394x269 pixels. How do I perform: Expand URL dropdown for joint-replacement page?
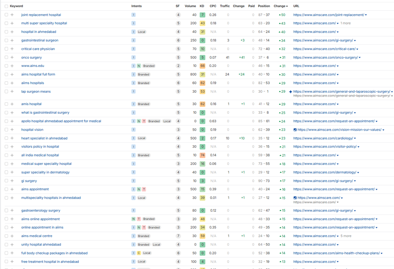tap(366, 15)
